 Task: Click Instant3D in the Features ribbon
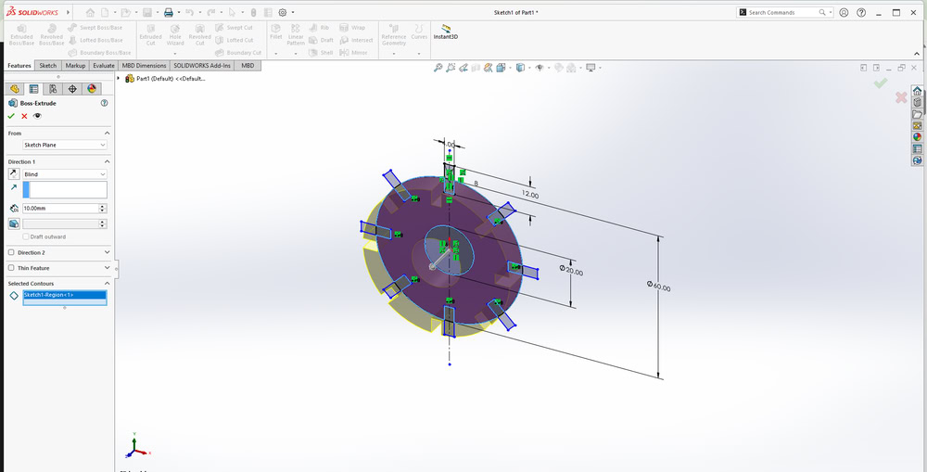click(x=446, y=32)
